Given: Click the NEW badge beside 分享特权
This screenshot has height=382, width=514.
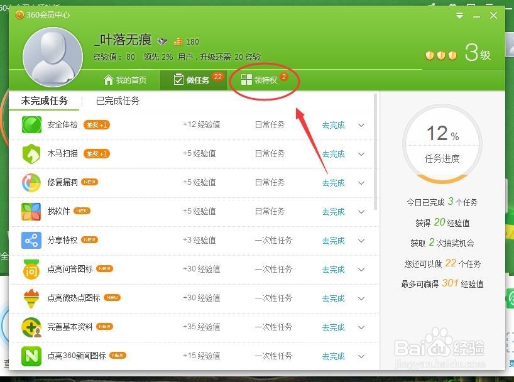Looking at the screenshot, I should [x=89, y=240].
